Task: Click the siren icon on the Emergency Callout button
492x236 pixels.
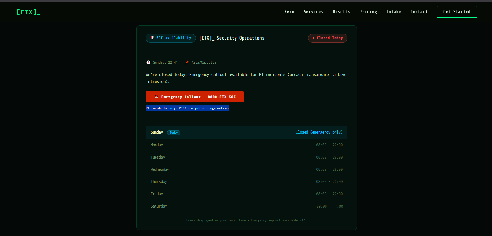Action: coord(156,97)
